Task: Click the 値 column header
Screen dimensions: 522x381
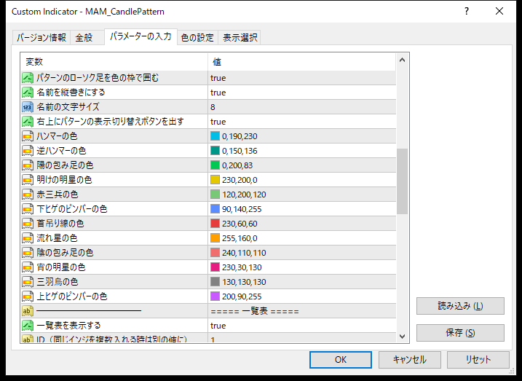Action: click(x=217, y=62)
